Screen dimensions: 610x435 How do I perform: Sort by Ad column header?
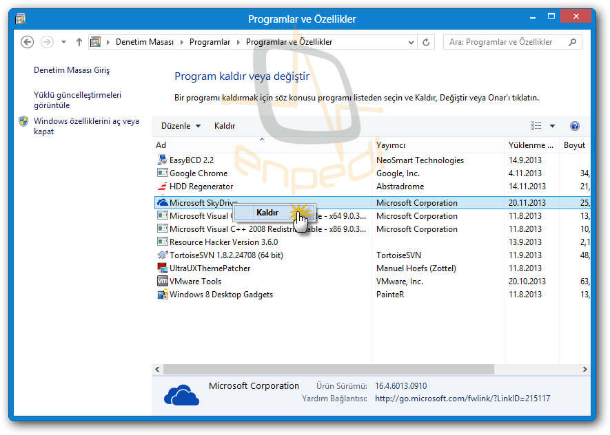(262, 145)
